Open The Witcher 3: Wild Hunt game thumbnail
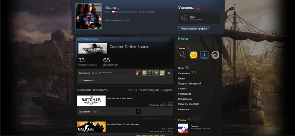Image resolution: width=295 pixels, height=136 pixels. (x=91, y=101)
